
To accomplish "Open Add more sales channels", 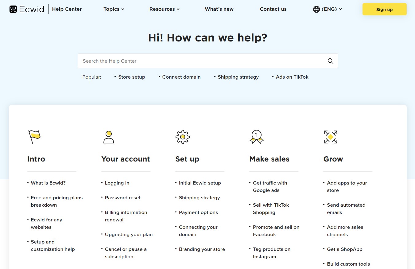I will [345, 231].
